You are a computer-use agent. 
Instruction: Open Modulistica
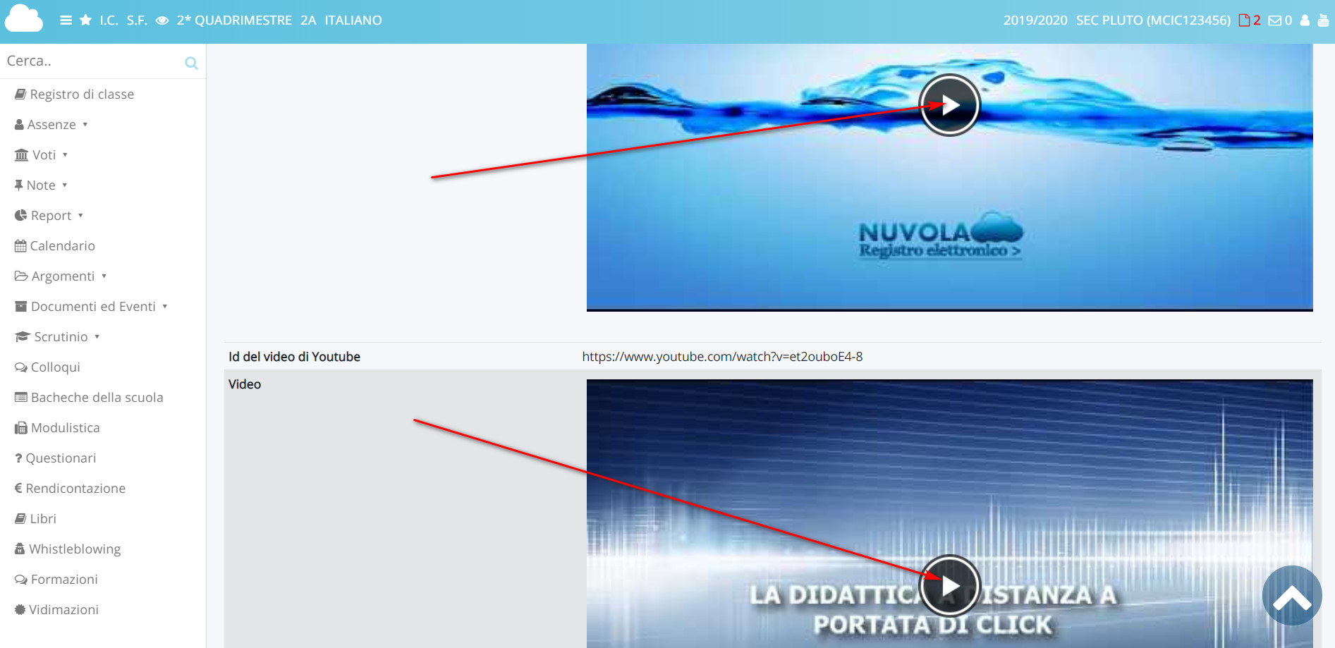coord(57,428)
